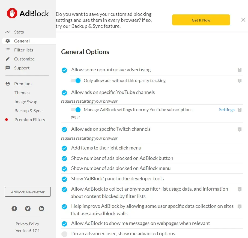248x238 pixels.
Task: Open Customize via the pencil icon
Action: click(x=8, y=59)
